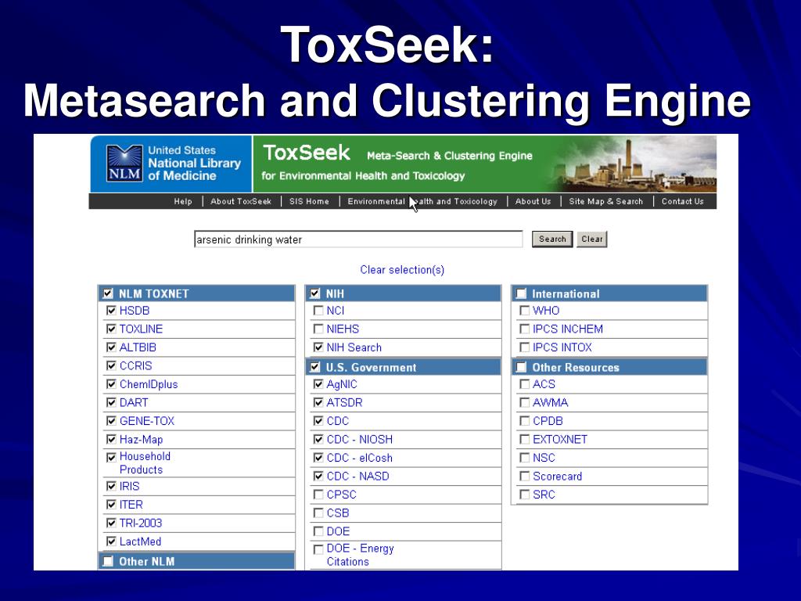Check the Scorecard checkbox

(524, 476)
